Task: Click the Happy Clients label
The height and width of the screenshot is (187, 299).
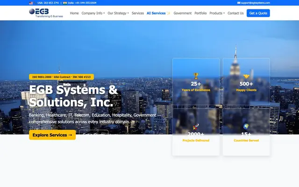Action: click(x=246, y=90)
